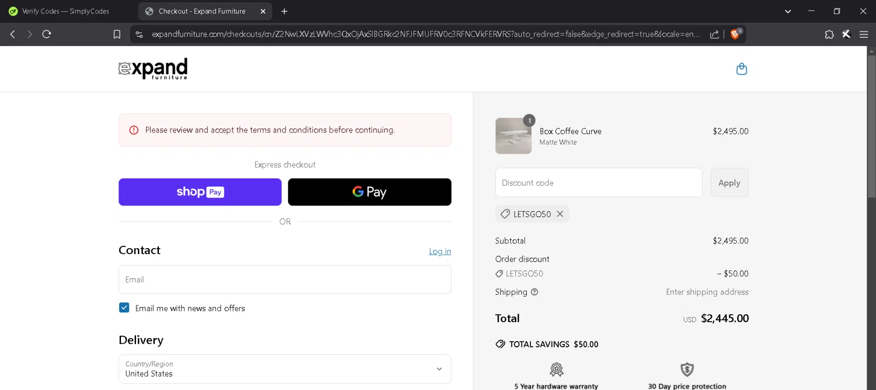Click the Expand Furniture logo

[153, 69]
